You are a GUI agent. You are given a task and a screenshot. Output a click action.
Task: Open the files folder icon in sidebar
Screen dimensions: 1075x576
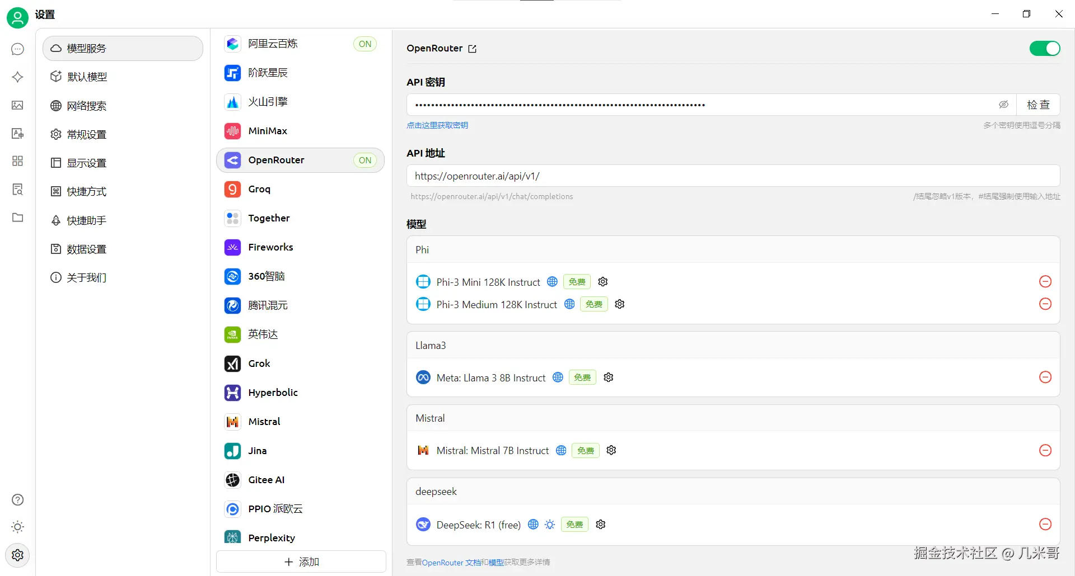(x=18, y=218)
